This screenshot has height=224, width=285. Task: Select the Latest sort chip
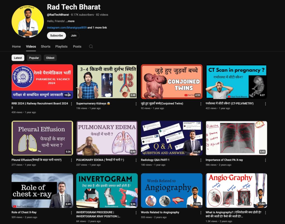18,58
